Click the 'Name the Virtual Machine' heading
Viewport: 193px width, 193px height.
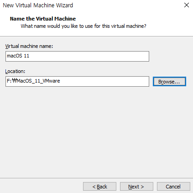pos(43,19)
